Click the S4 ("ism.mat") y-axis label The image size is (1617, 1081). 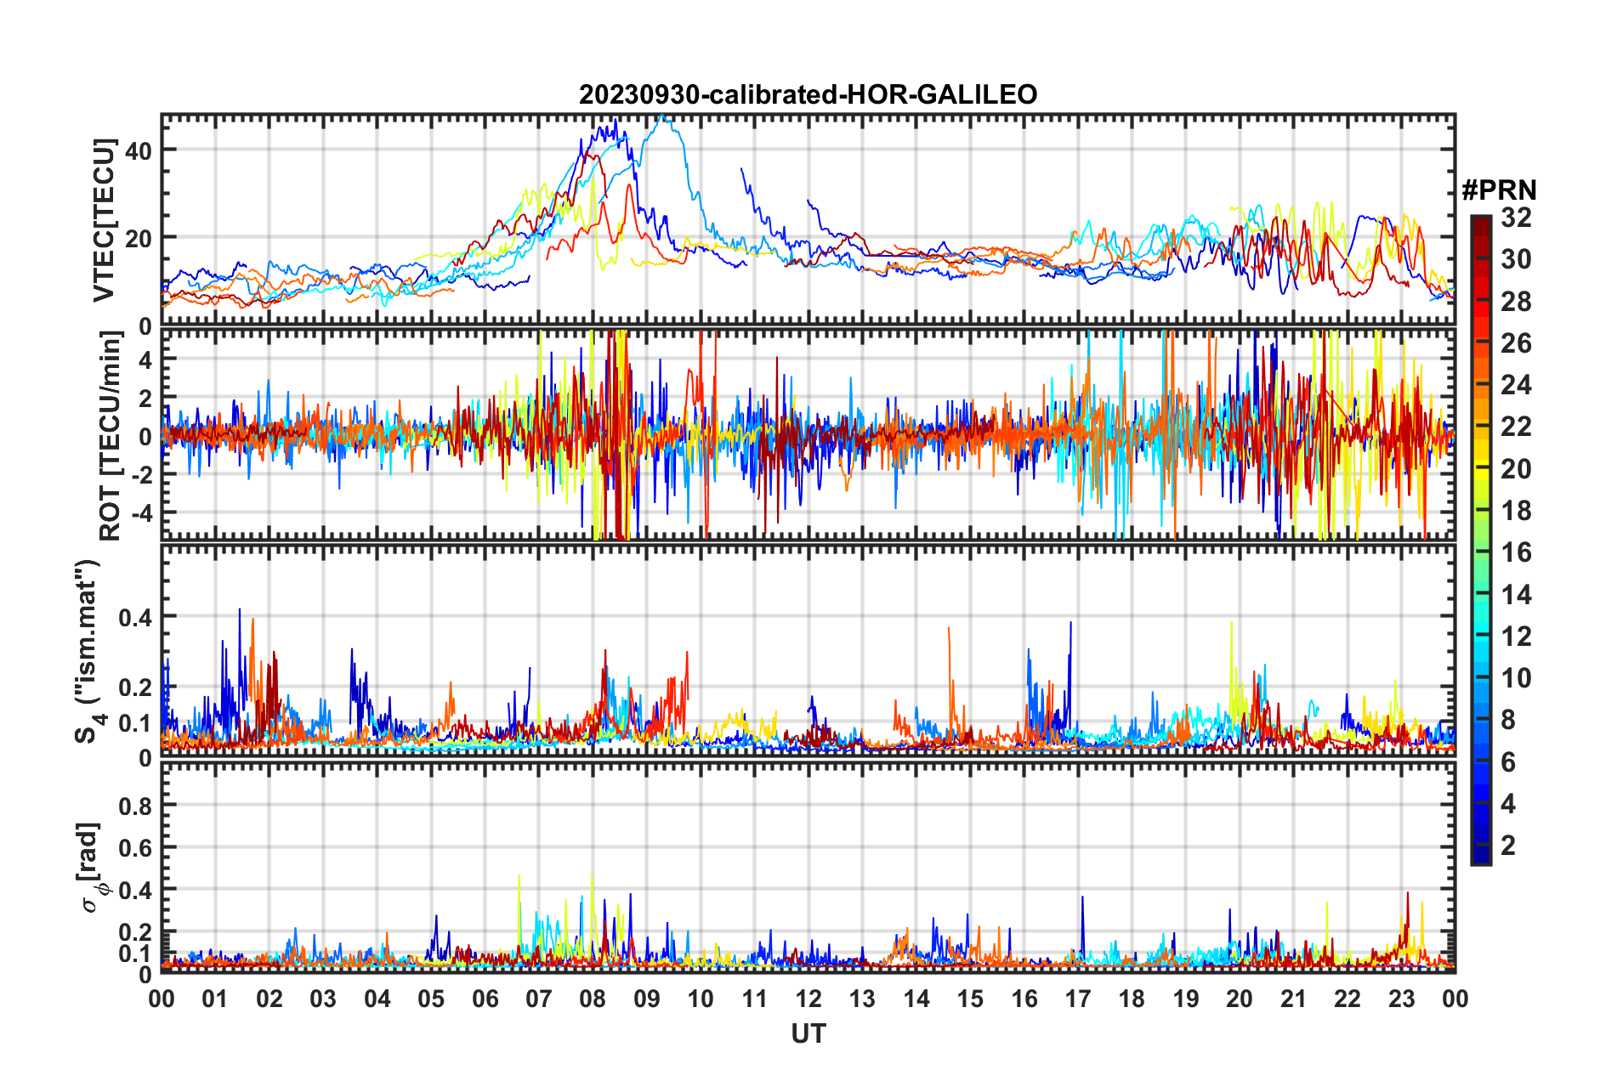coord(88,651)
